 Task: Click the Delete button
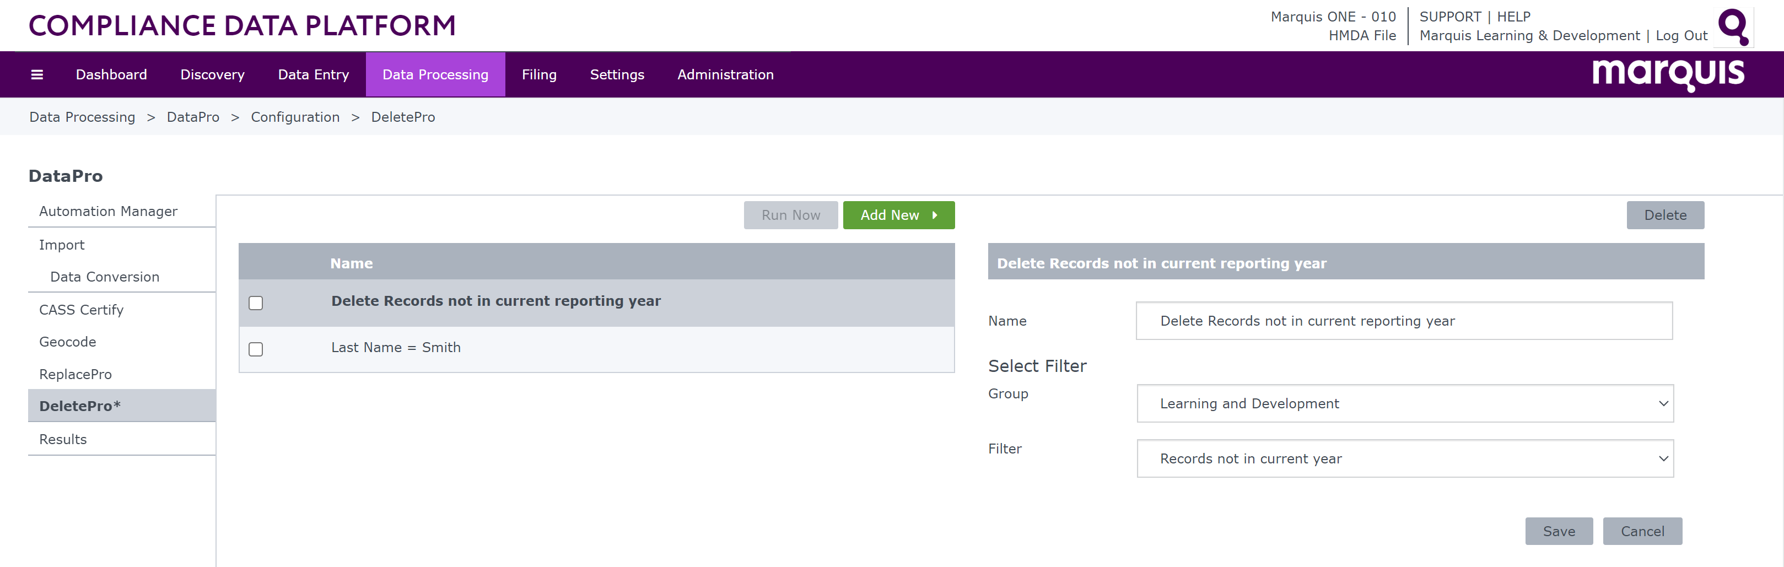coord(1665,215)
